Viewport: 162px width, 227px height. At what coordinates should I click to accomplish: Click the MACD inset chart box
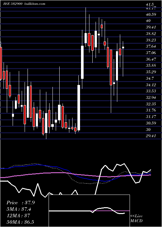[x=89, y=211]
